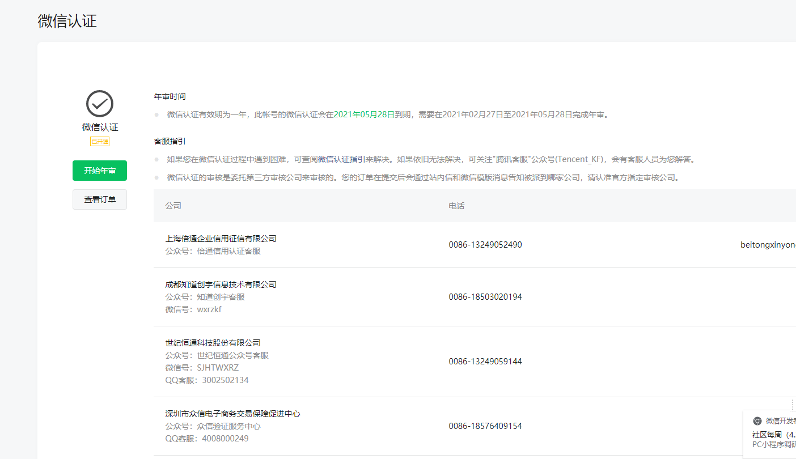Click the QQ客服：3002502134 line

coord(207,380)
